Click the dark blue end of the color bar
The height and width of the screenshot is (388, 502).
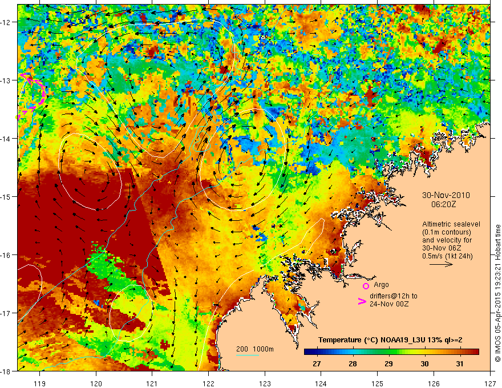tap(307, 352)
